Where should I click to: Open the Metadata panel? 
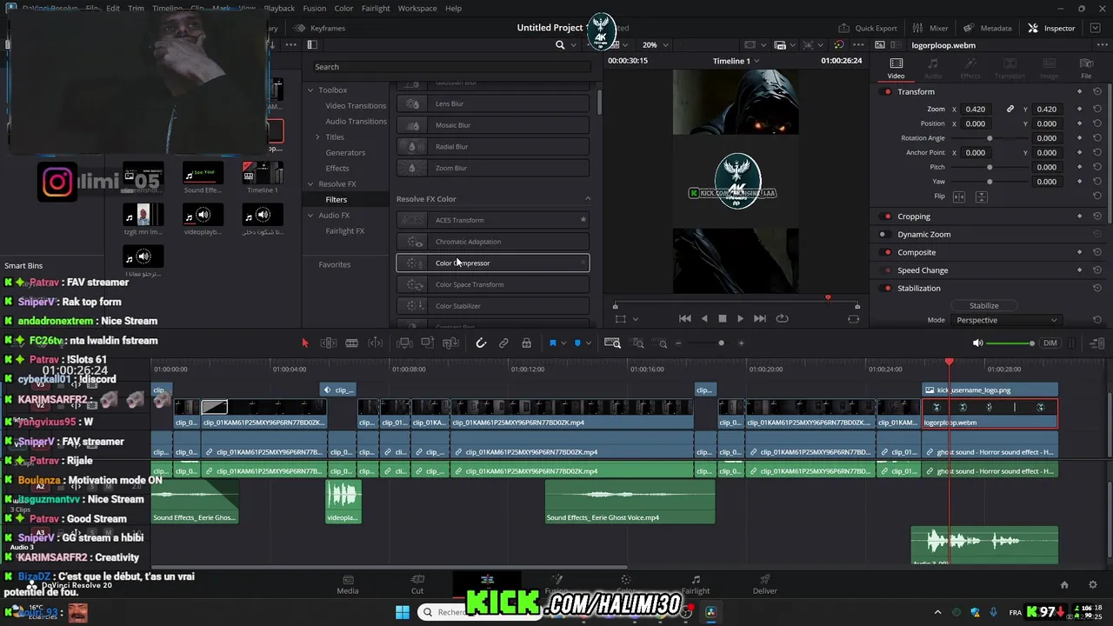tap(986, 28)
